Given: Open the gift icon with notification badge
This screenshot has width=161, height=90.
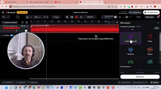Looking at the screenshot, I should (158, 17).
